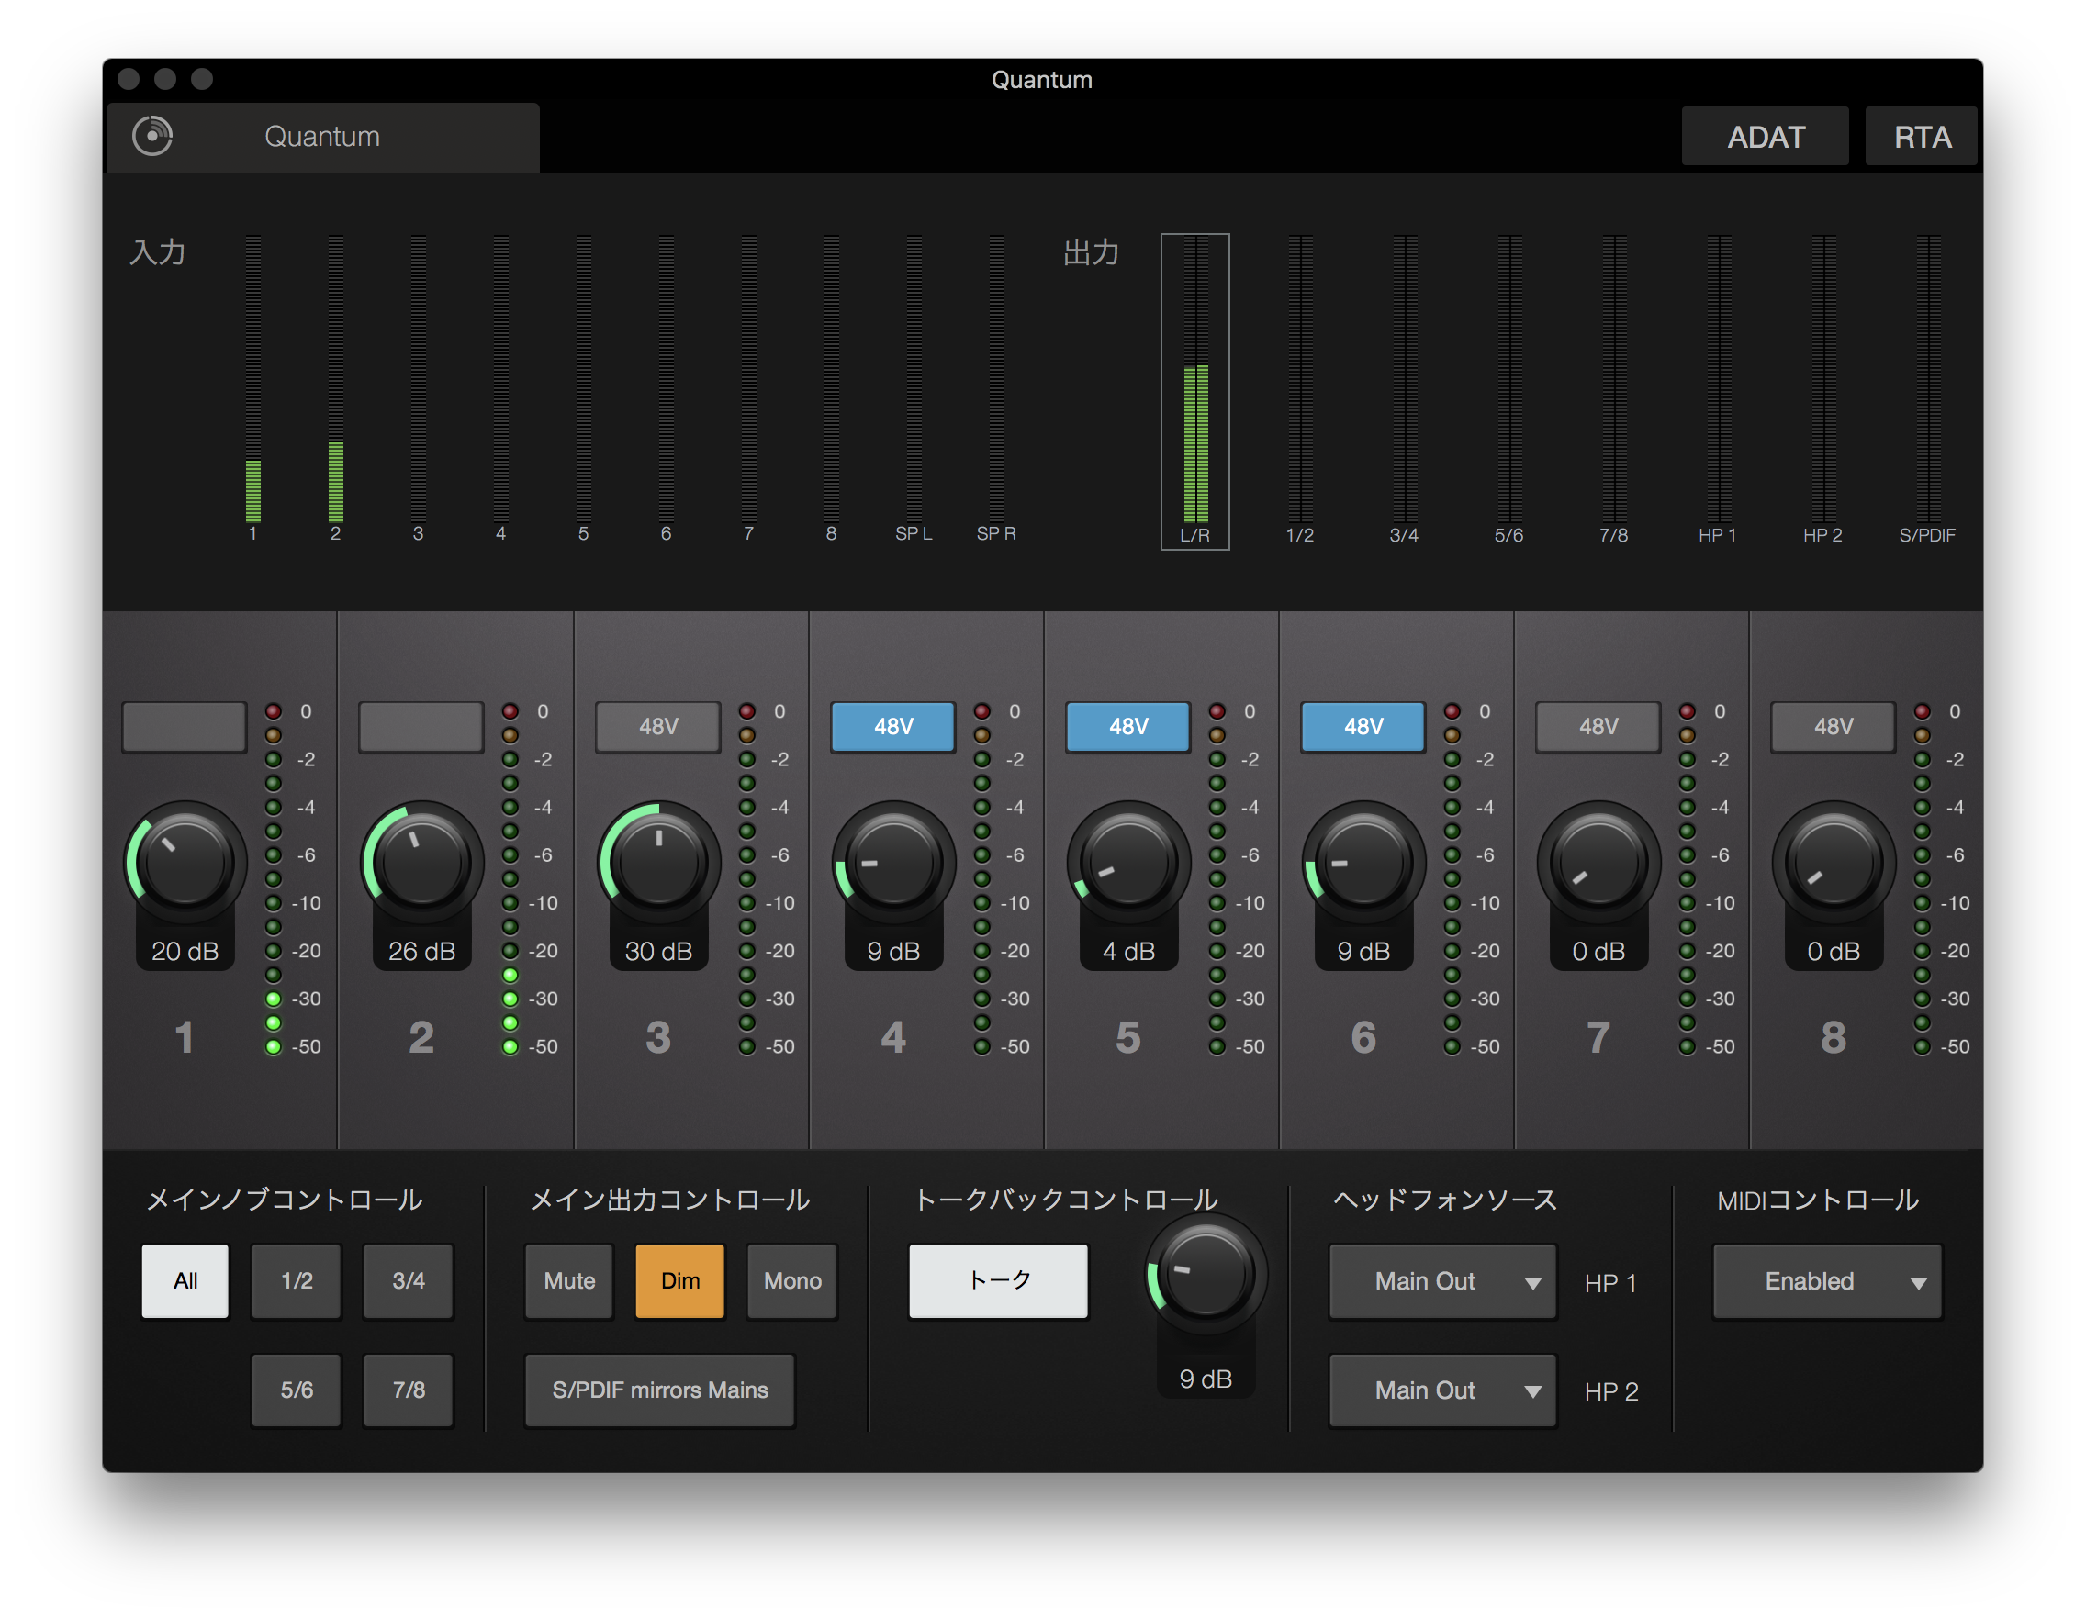Click the channel 6 gain knob
This screenshot has width=2086, height=1619.
[x=1364, y=862]
